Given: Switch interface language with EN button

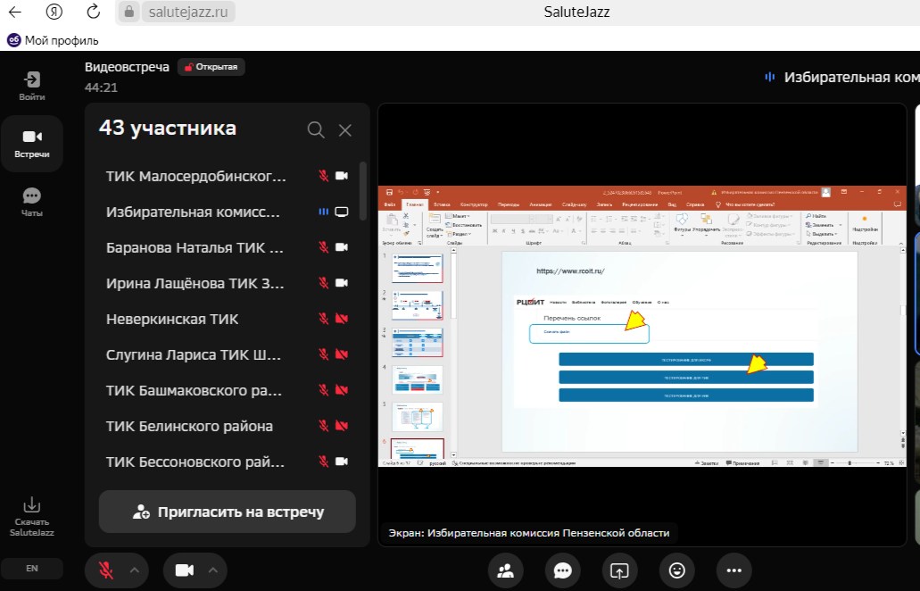Looking at the screenshot, I should (x=32, y=568).
